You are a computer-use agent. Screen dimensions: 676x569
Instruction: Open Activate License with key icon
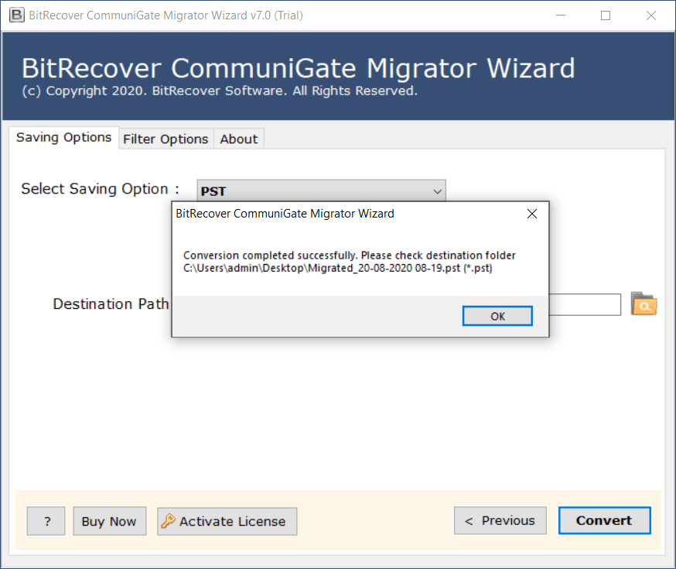227,521
